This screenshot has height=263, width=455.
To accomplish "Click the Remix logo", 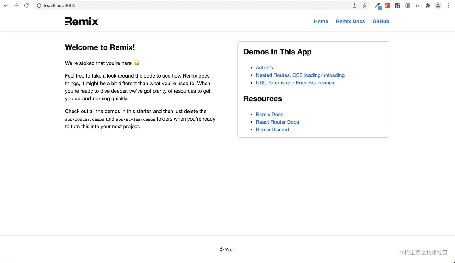I will pyautogui.click(x=82, y=21).
